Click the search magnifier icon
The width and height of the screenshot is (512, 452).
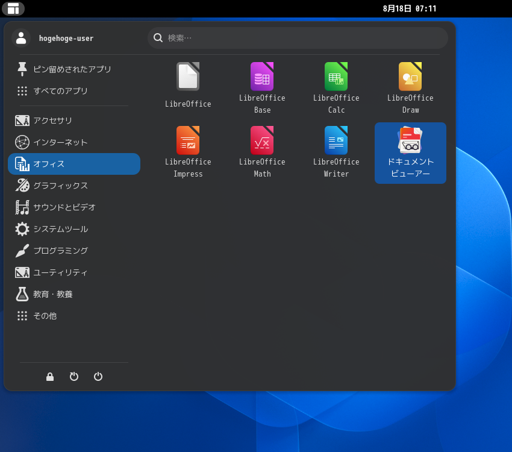tap(158, 38)
